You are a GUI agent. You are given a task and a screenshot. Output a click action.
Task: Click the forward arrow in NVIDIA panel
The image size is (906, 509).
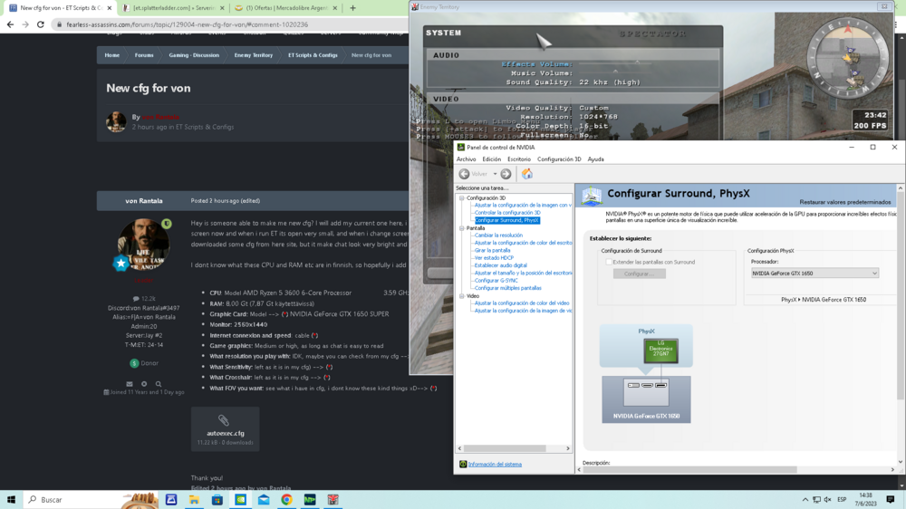coord(506,174)
